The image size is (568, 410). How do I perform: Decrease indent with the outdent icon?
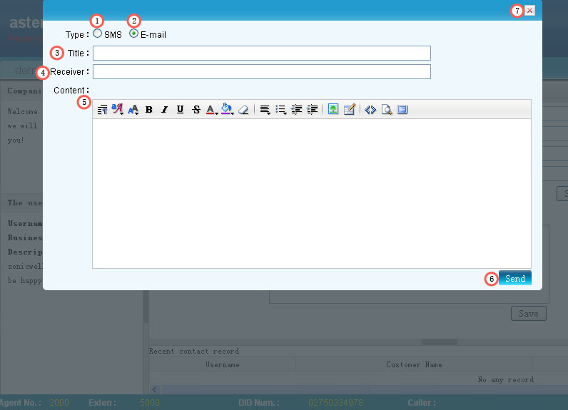point(296,109)
